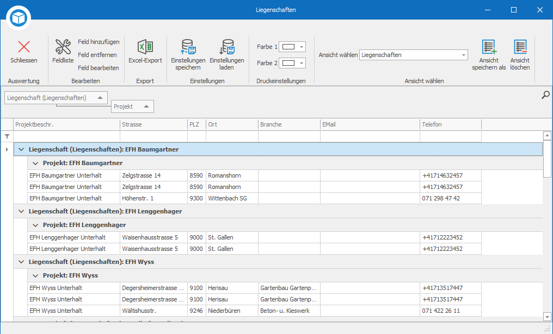Click Feld bearbeiten
This screenshot has height=334, width=553.
click(x=98, y=68)
